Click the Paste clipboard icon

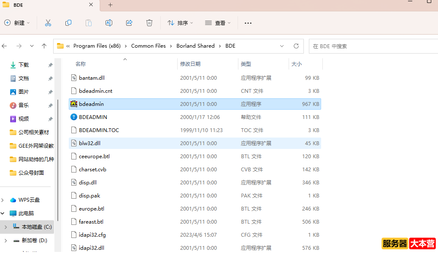[x=89, y=23]
